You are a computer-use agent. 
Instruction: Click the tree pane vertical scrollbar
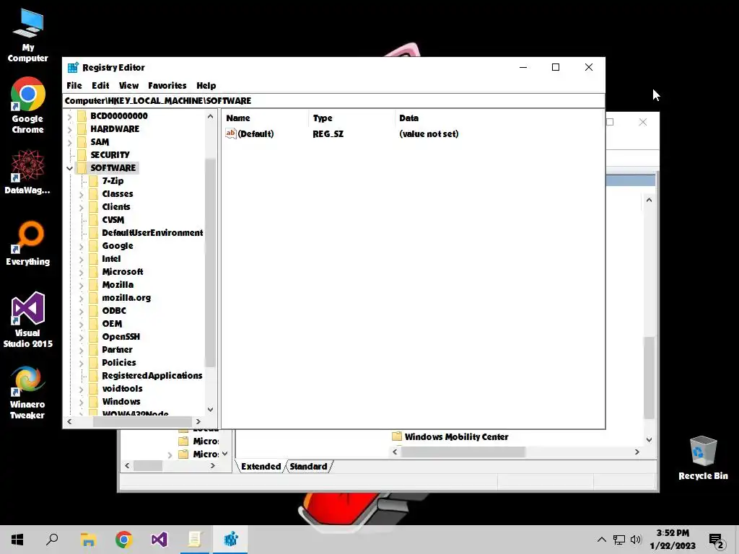click(x=210, y=262)
